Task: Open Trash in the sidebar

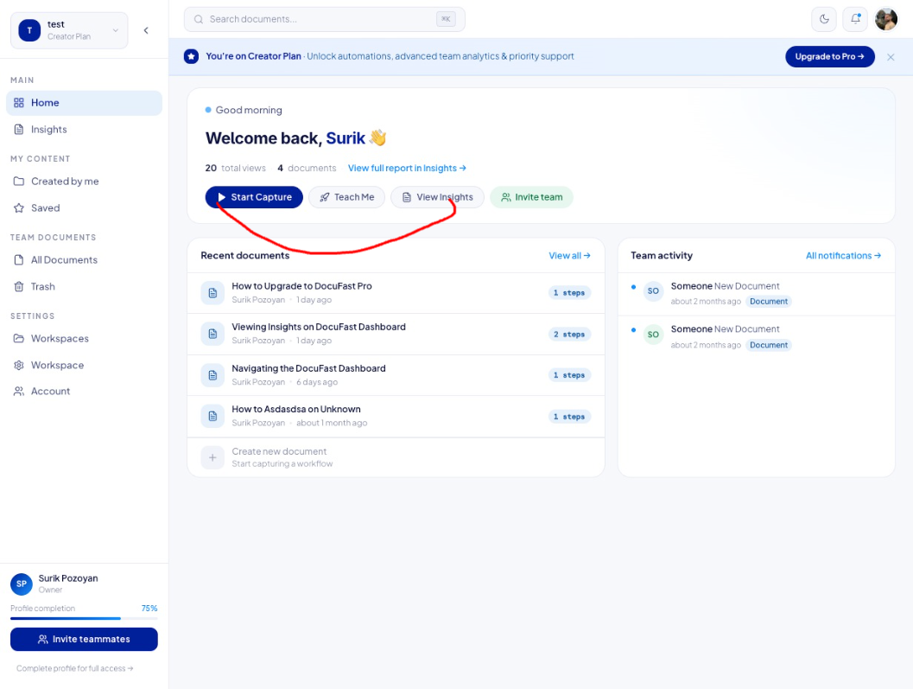Action: click(84, 287)
